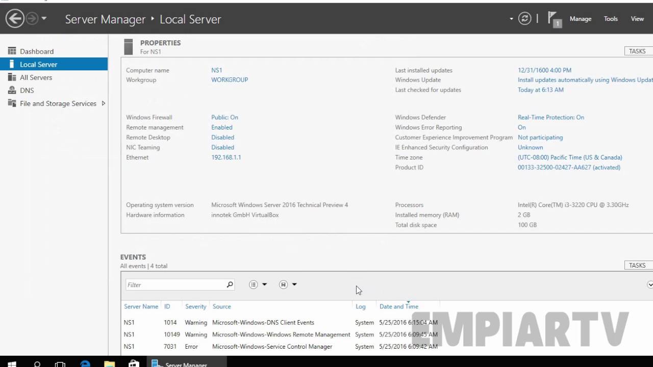Click the Refresh icon in header
The height and width of the screenshot is (367, 653).
tap(524, 19)
